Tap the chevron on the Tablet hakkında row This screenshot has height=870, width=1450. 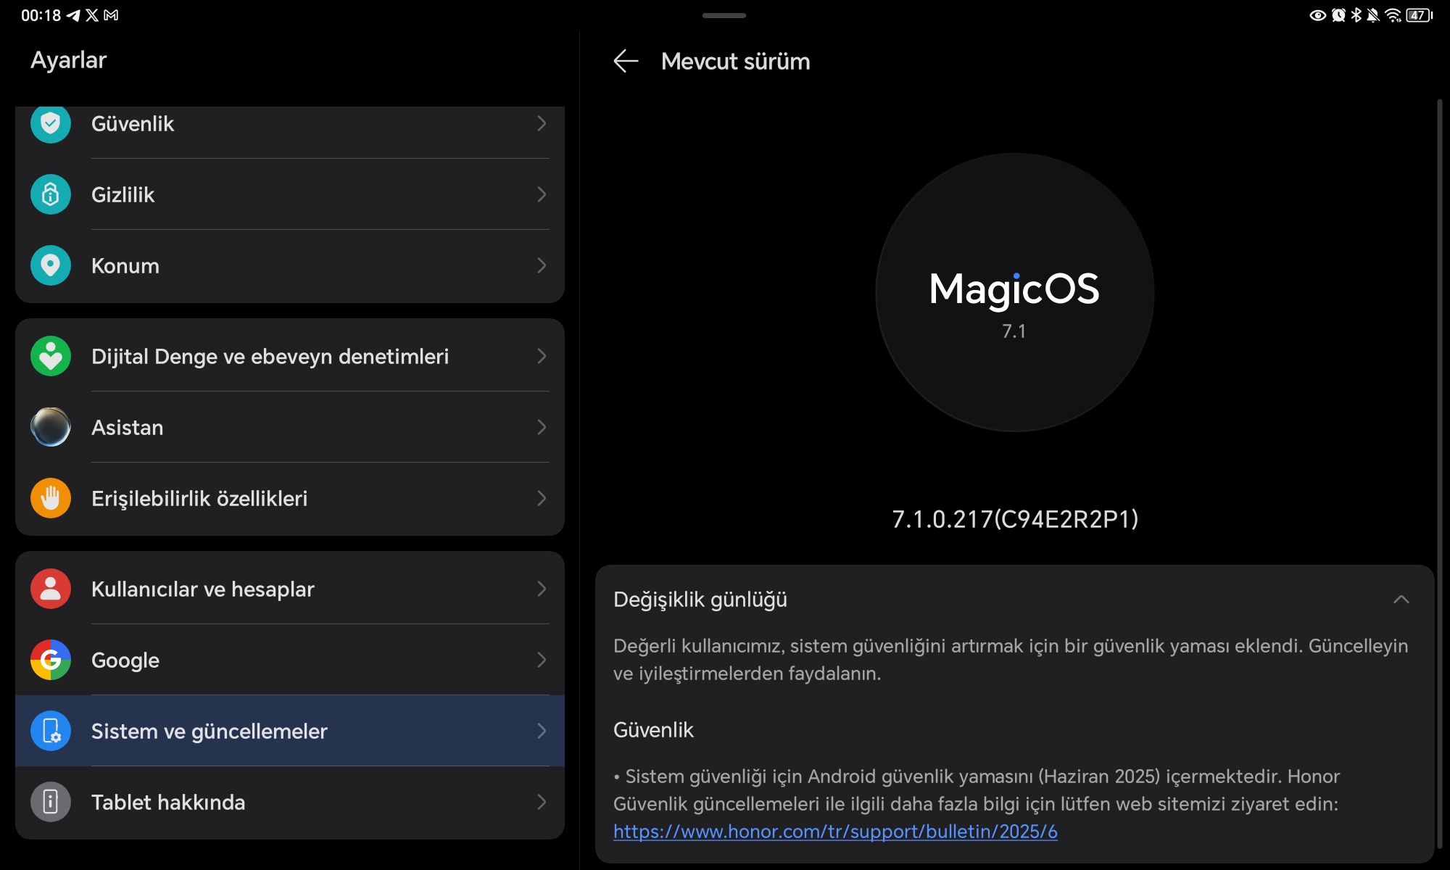[542, 802]
